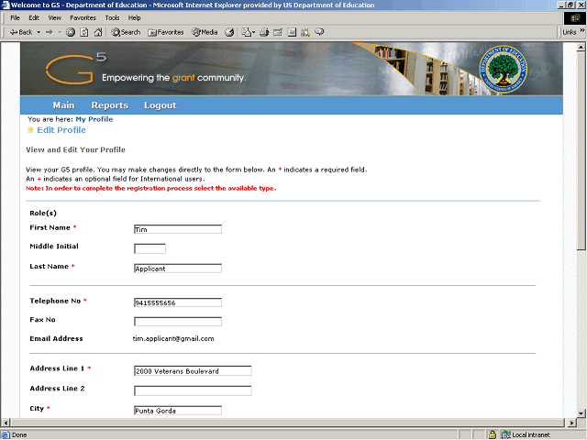The image size is (587, 440).
Task: Click the Edit page toolbar icon
Action: pyautogui.click(x=278, y=32)
